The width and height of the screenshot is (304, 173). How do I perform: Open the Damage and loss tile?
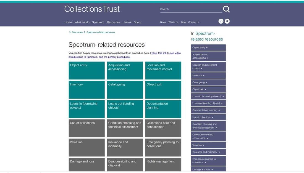tap(87, 165)
